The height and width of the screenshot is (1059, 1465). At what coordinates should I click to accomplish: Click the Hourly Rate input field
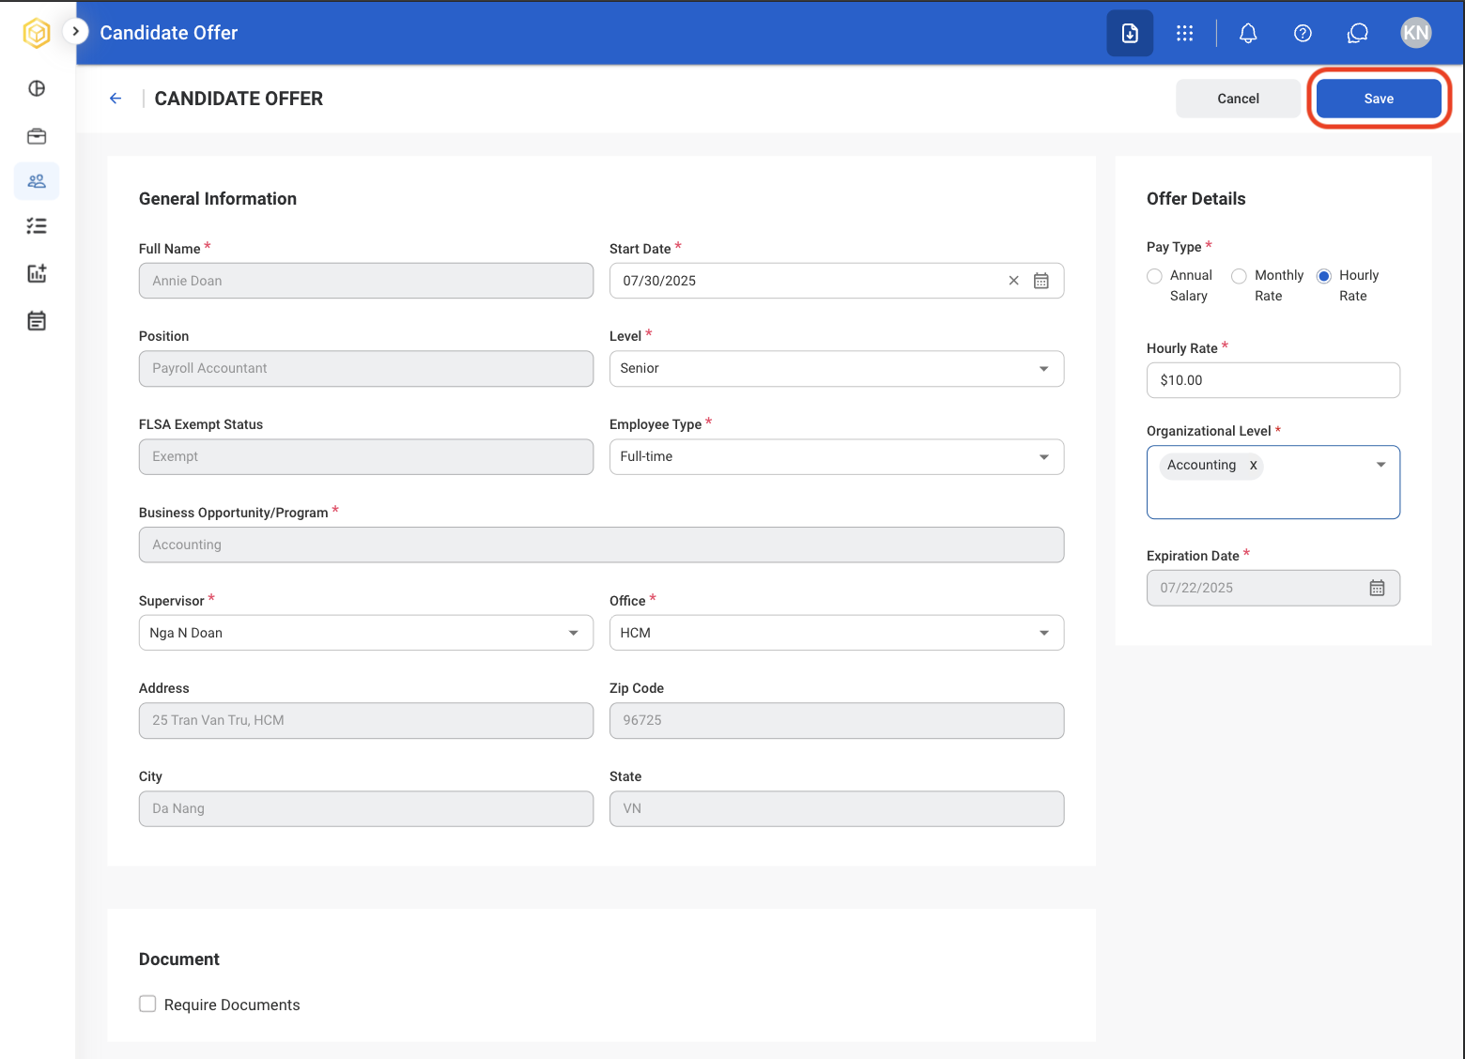pos(1273,380)
